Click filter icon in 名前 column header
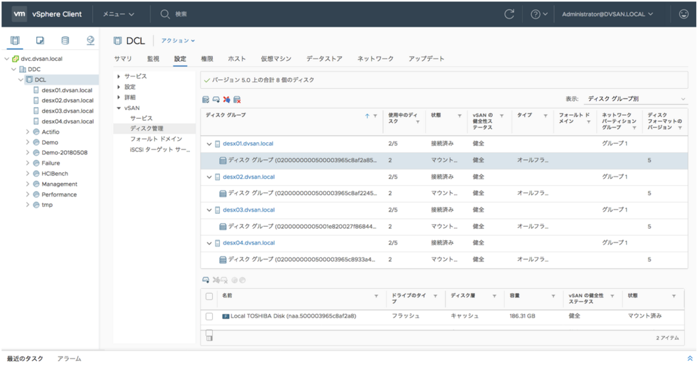The image size is (699, 366). 376,296
